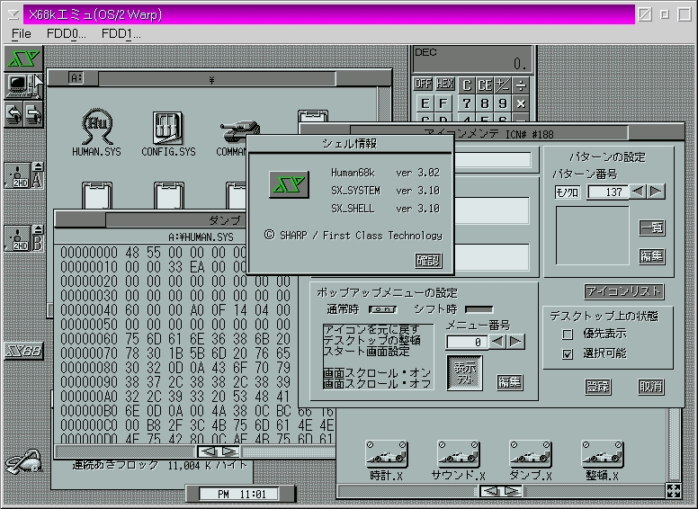Click the メニュー番号 field showing 0
The width and height of the screenshot is (698, 509).
[466, 342]
